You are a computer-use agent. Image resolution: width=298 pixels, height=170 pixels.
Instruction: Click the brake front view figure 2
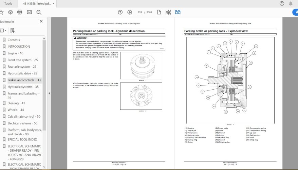tap(141, 96)
